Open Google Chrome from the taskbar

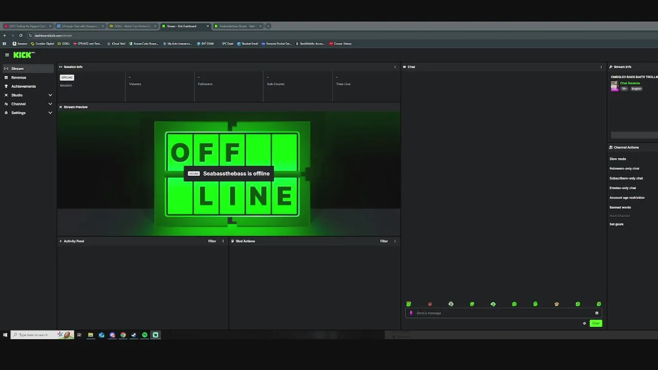(123, 335)
